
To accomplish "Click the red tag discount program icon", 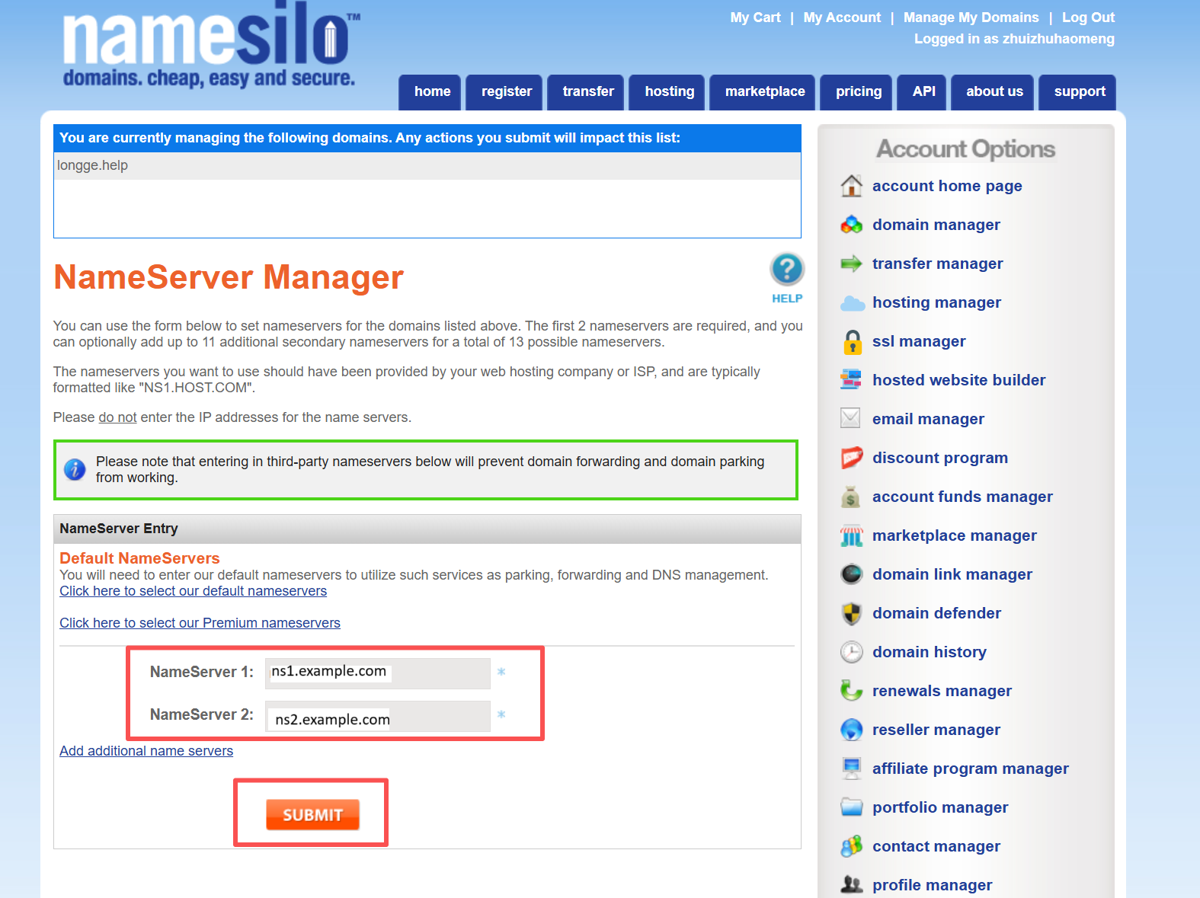I will pyautogui.click(x=852, y=458).
